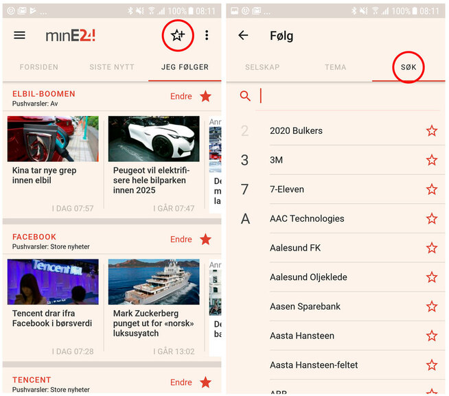This screenshot has width=449, height=396.
Task: Select the 7-Eleven list entry
Action: pos(287,189)
